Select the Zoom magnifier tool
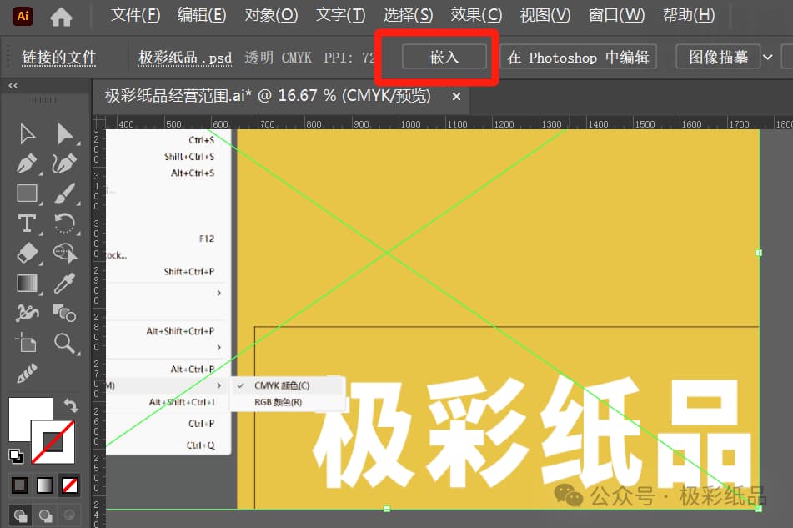Image resolution: width=793 pixels, height=528 pixels. pos(66,343)
